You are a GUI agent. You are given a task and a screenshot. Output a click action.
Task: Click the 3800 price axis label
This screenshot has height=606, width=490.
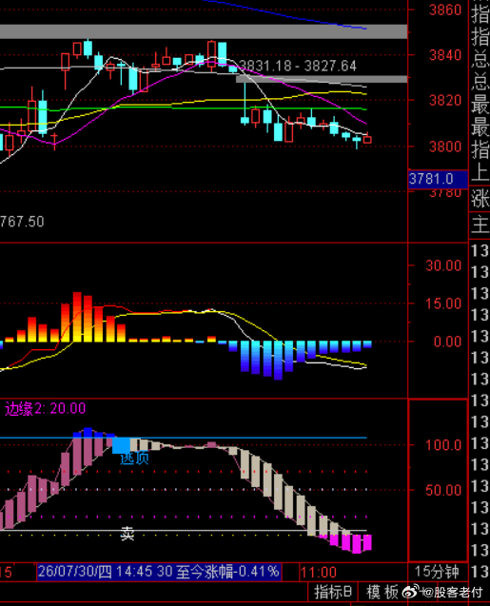click(445, 147)
